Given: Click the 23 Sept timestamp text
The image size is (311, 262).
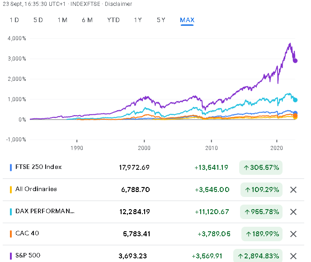Looking at the screenshot, I should tap(34, 4).
